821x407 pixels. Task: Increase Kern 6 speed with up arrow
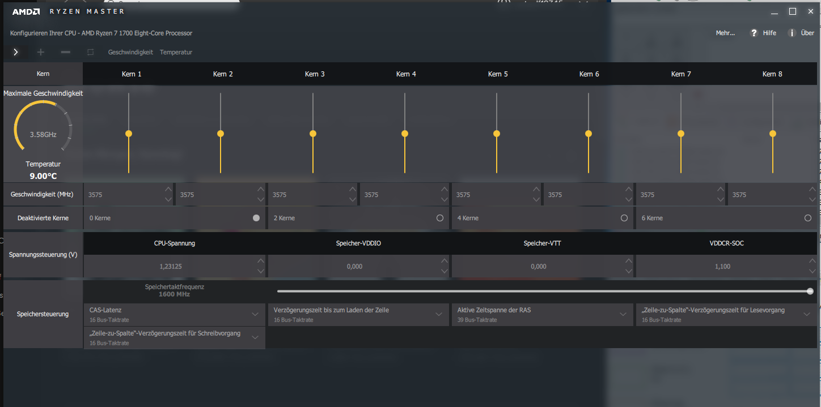(629, 190)
